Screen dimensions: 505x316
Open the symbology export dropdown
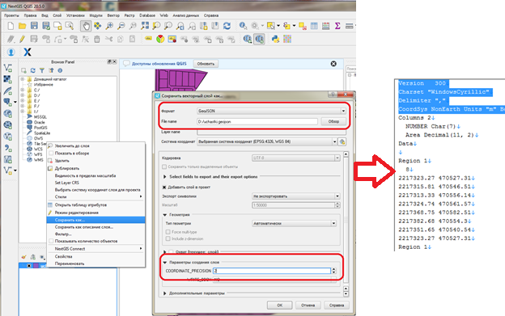coord(295,196)
